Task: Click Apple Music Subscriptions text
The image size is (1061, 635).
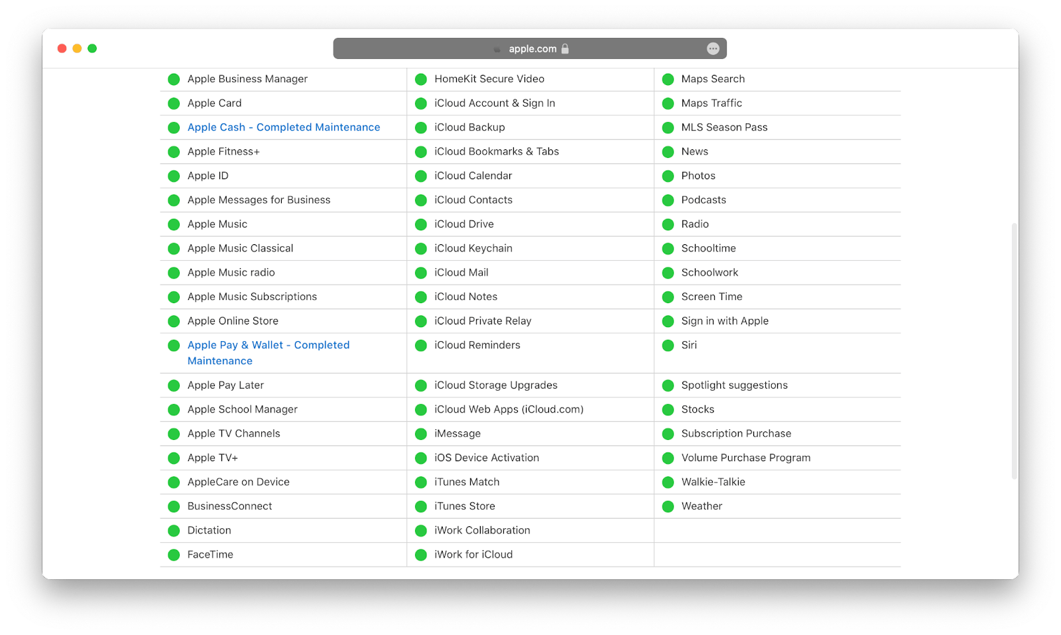Action: pyautogui.click(x=252, y=297)
